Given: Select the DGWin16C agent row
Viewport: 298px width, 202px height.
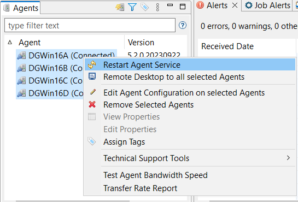Looking at the screenshot, I should (50, 81).
